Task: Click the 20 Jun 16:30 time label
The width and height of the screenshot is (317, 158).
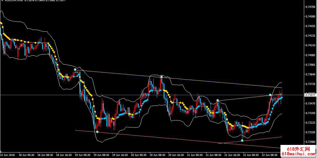Action: pos(176,155)
